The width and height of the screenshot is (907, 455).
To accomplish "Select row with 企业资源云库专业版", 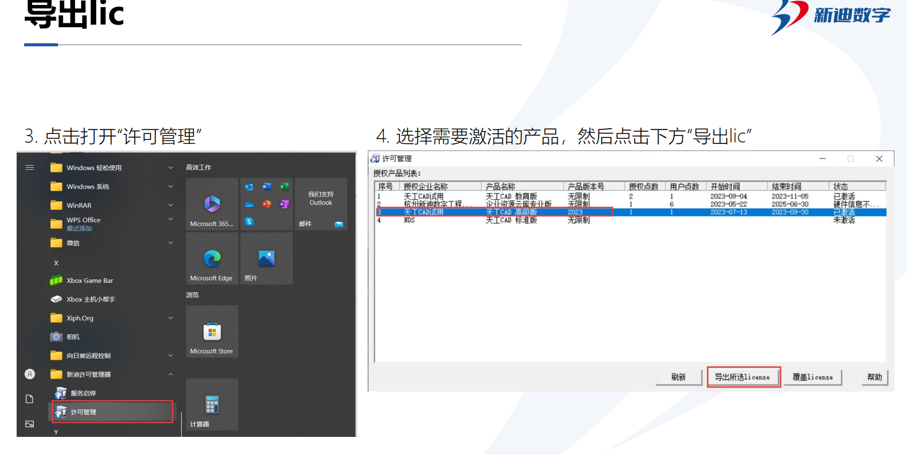I will (630, 204).
